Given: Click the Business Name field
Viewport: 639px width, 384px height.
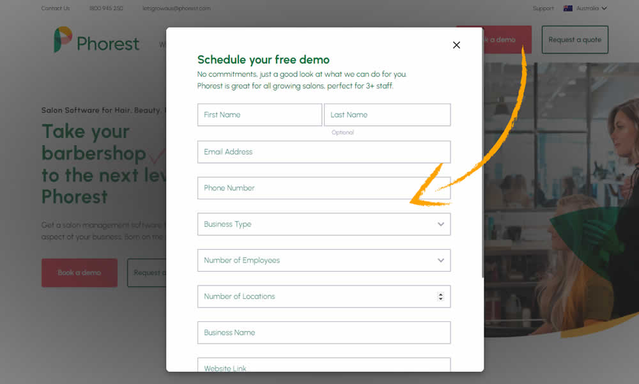Looking at the screenshot, I should pyautogui.click(x=324, y=333).
